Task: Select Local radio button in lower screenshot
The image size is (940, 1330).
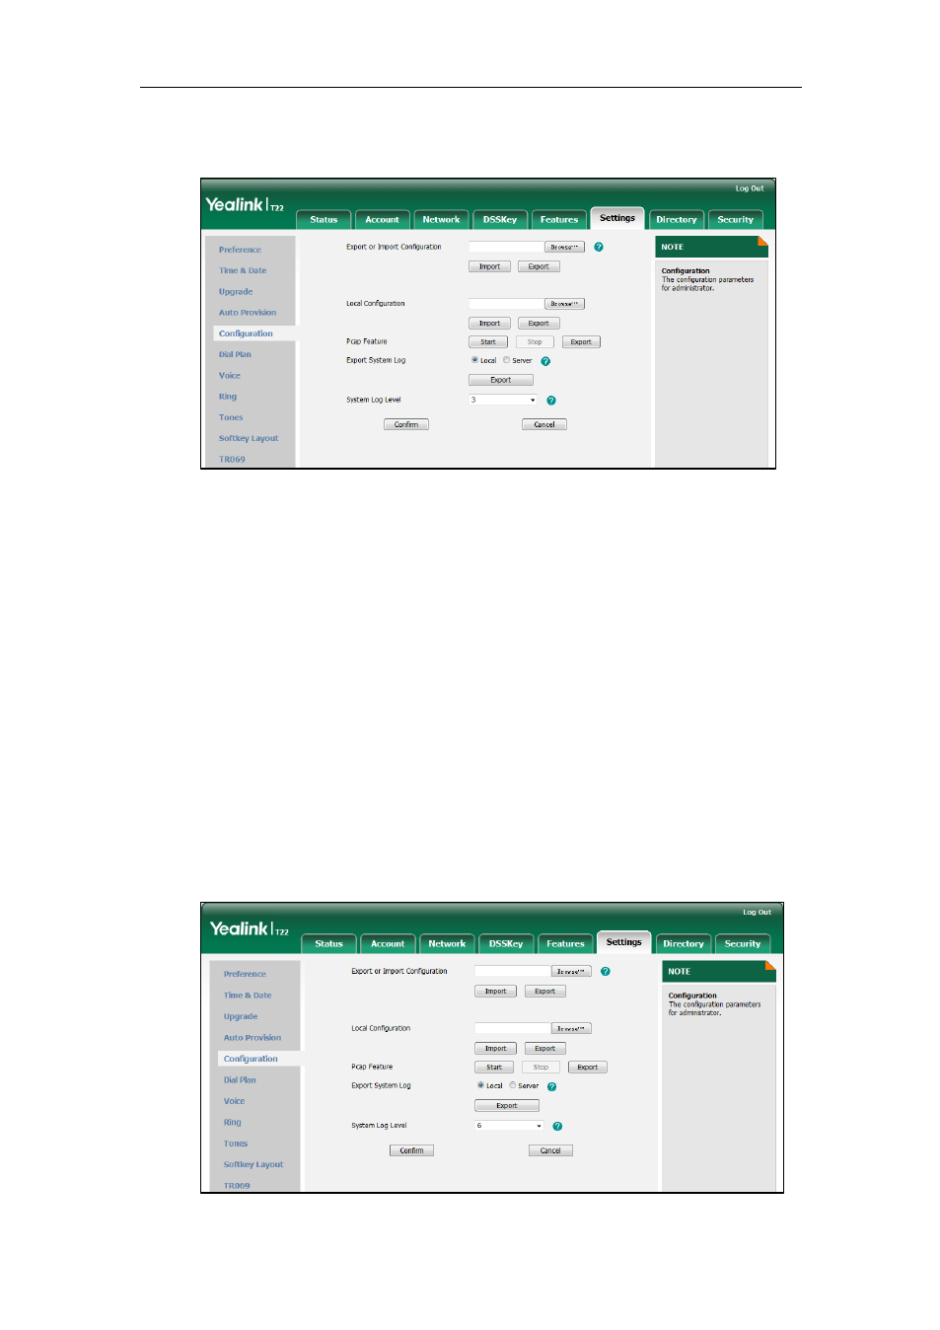Action: point(480,1085)
